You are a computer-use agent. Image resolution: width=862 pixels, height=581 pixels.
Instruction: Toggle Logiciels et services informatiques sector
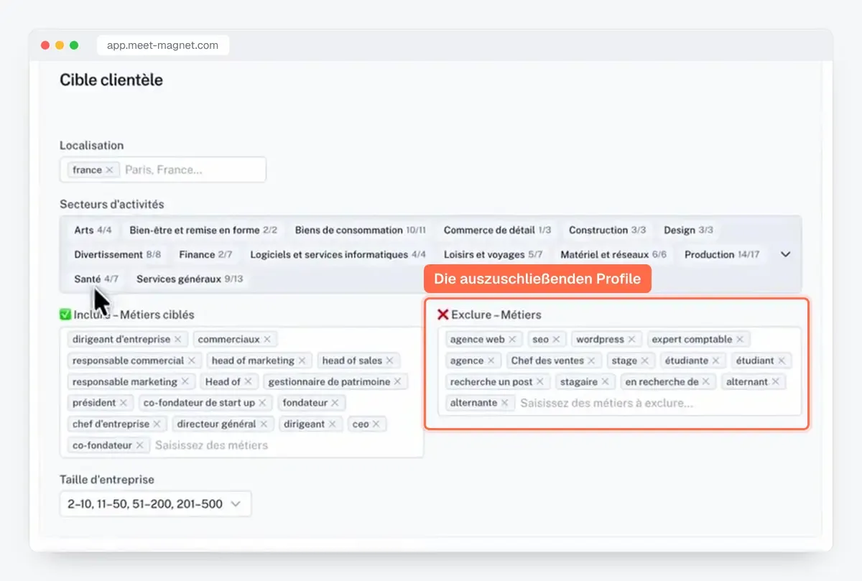(338, 255)
